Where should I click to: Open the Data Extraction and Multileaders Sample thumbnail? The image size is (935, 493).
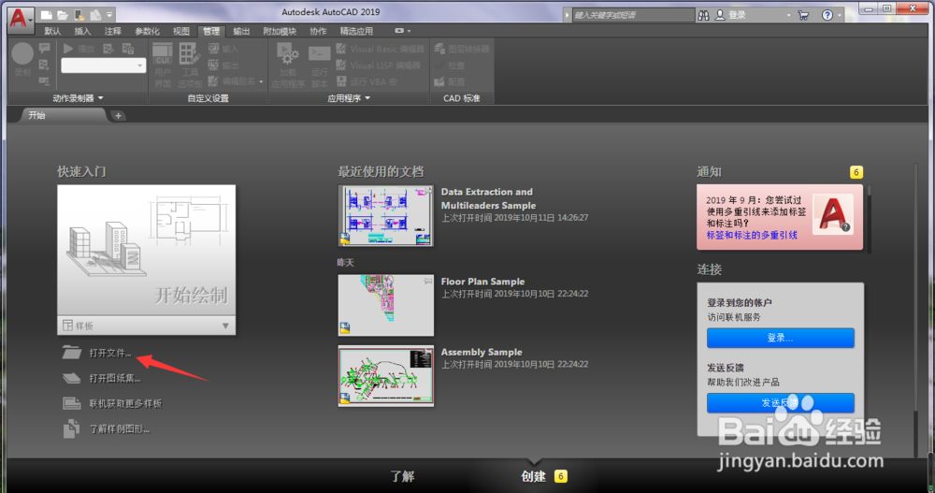click(x=386, y=215)
